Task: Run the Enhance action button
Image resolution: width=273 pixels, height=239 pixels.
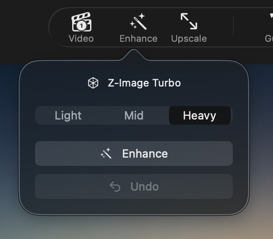Action: click(x=134, y=153)
